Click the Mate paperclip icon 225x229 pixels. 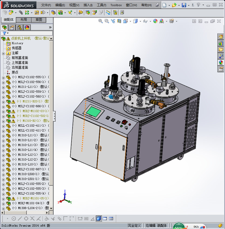[x=21, y=13]
